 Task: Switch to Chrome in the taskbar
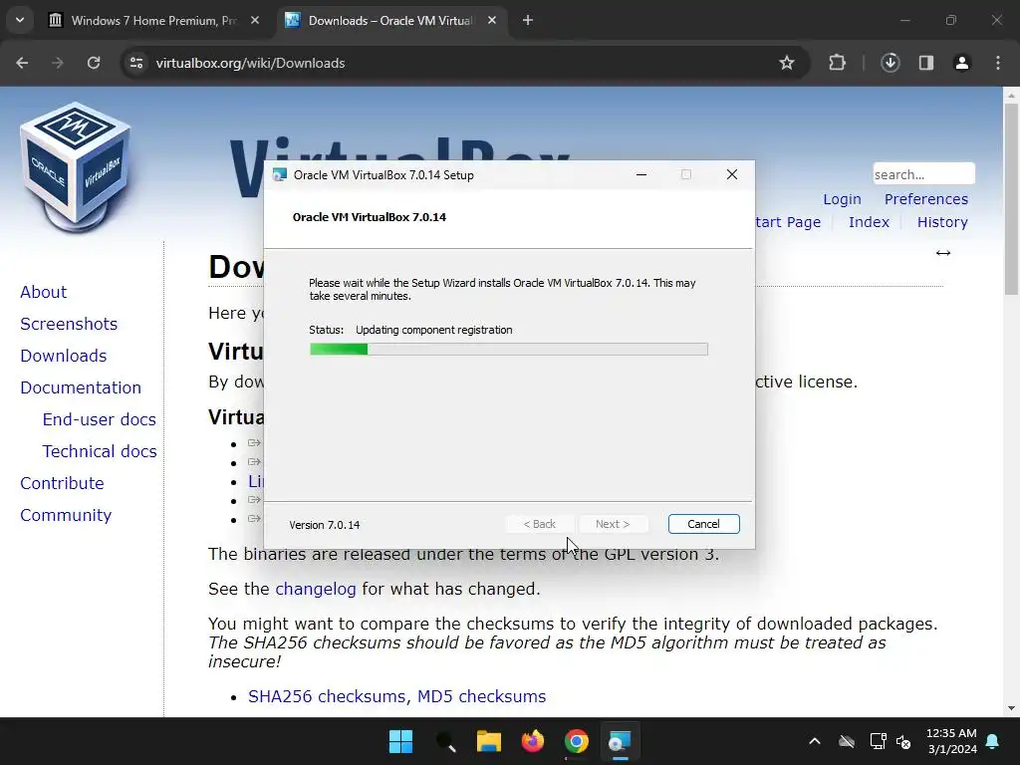[x=577, y=741]
